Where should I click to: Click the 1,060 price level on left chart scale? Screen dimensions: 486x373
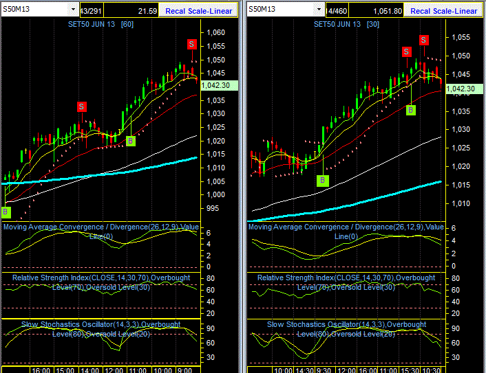point(215,32)
